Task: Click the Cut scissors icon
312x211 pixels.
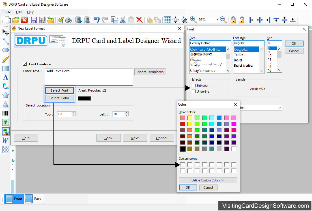Action: [123, 20]
